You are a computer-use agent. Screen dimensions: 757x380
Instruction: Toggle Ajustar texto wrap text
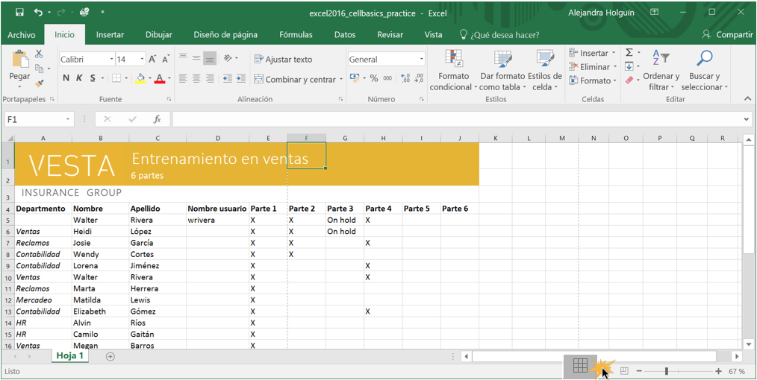283,59
